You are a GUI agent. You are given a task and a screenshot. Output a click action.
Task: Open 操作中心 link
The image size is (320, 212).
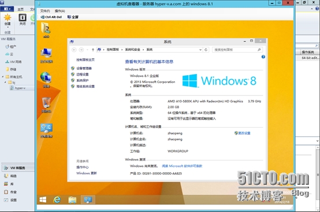(83, 168)
